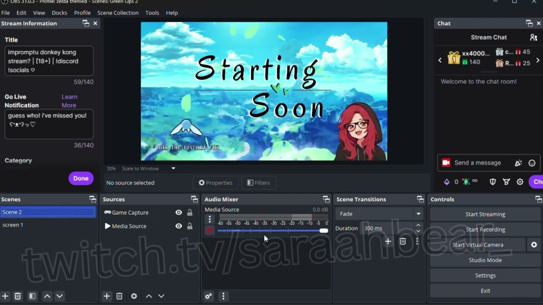Move source up
Screen dimensions: 543x305
pos(149,296)
